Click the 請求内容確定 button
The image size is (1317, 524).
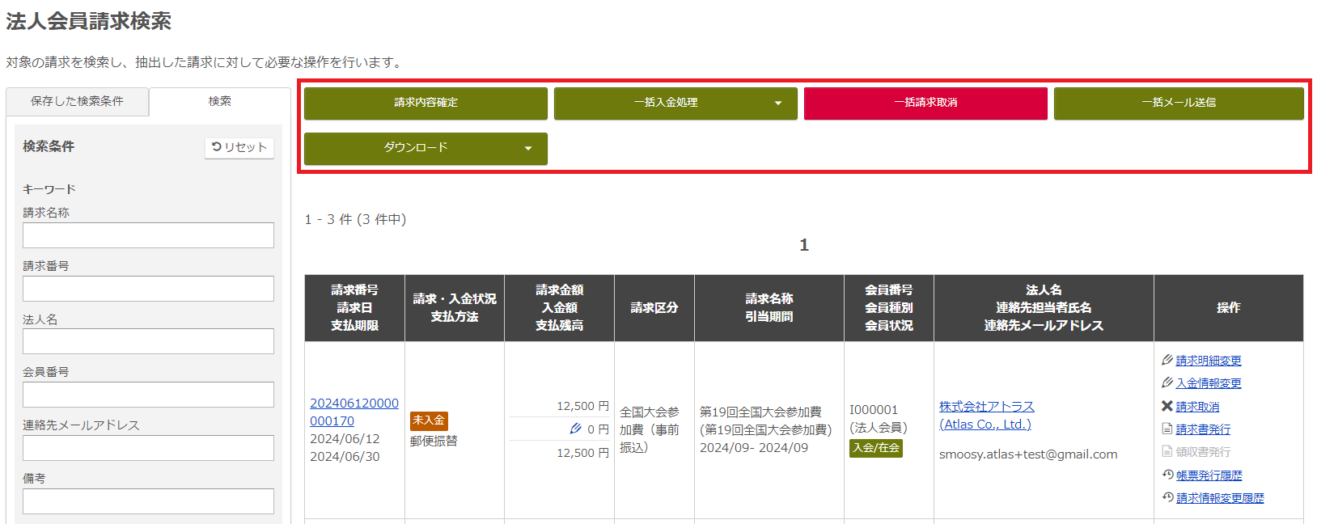click(426, 103)
